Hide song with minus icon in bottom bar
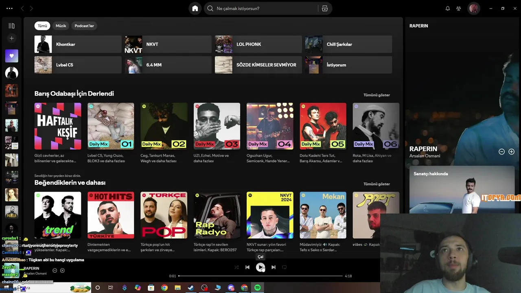521x293 pixels. coord(55,271)
